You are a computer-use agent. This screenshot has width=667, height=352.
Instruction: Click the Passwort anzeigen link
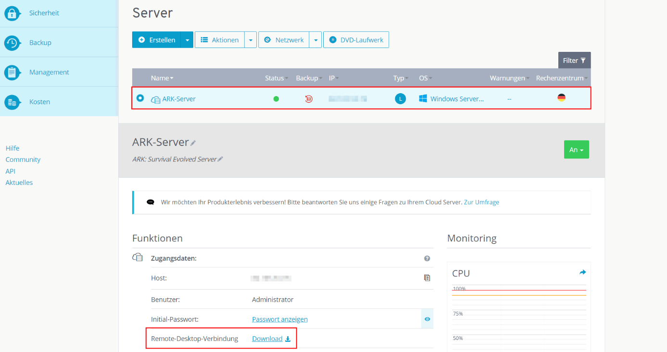pyautogui.click(x=280, y=319)
